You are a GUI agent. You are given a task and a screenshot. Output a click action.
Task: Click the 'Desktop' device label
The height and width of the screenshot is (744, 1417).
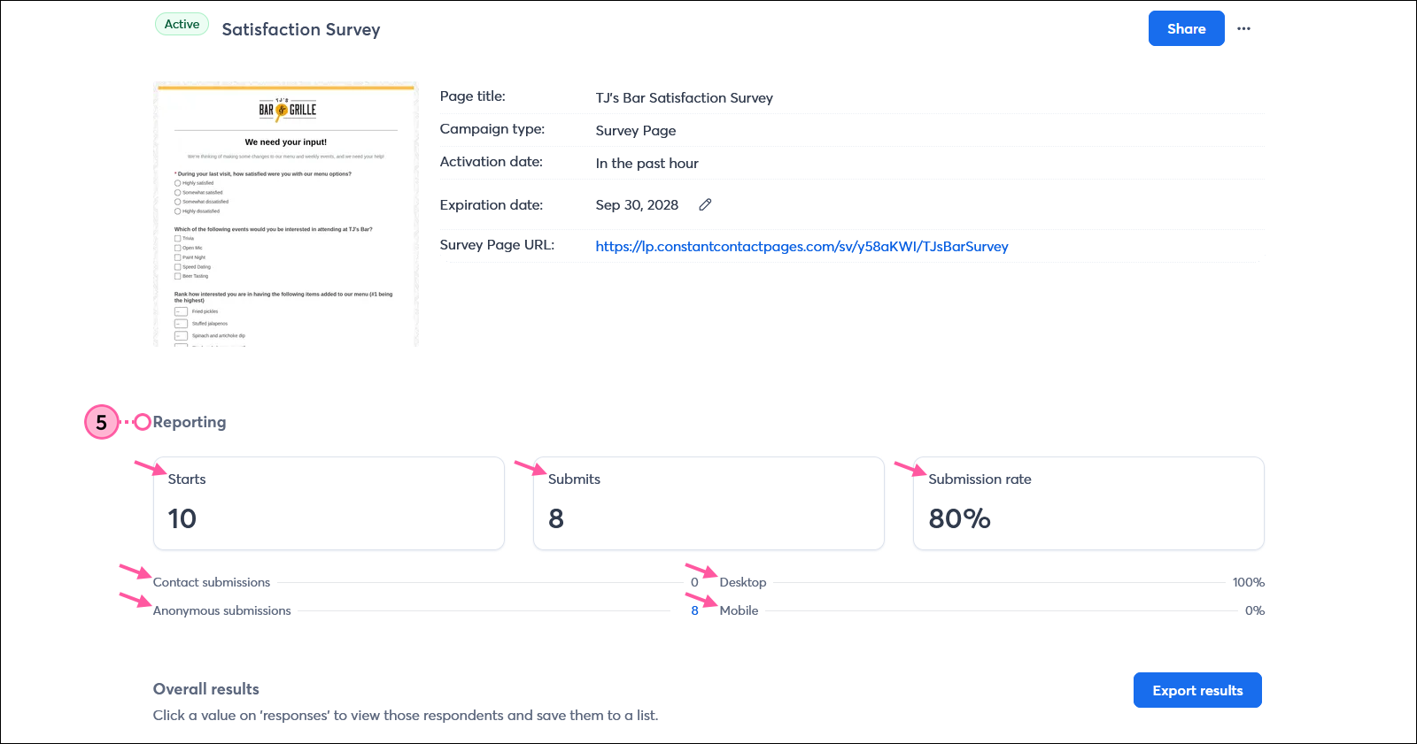click(x=743, y=582)
